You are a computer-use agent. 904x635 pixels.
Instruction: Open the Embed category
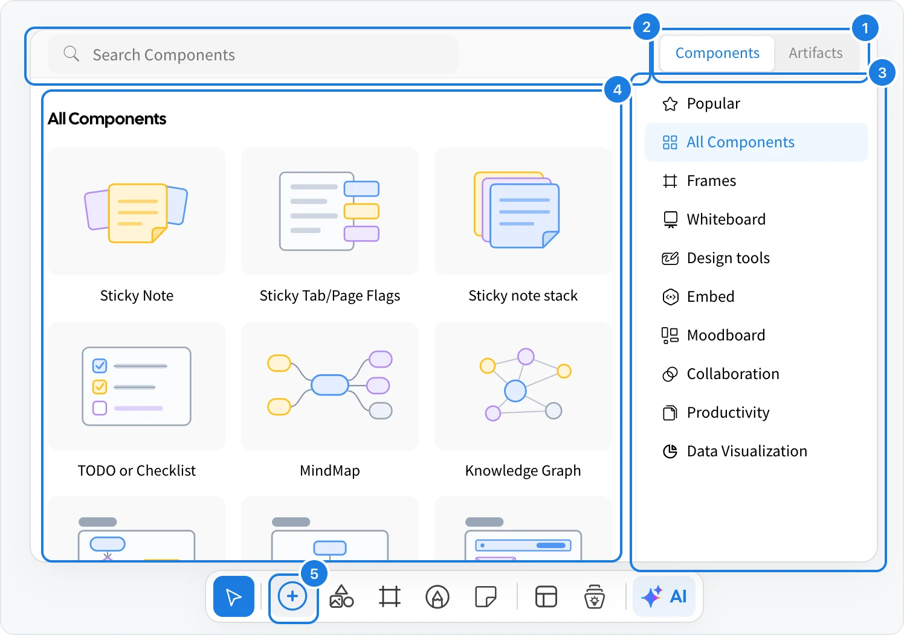(x=757, y=297)
